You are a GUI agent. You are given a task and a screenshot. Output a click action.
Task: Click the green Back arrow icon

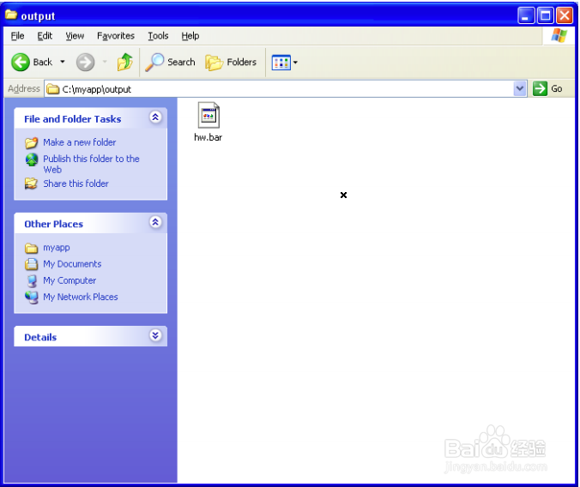21,62
